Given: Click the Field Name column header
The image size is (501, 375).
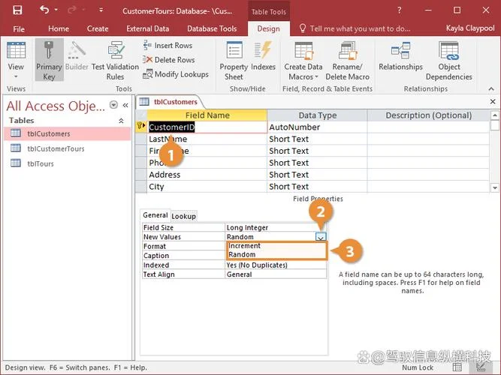Looking at the screenshot, I should coord(207,115).
